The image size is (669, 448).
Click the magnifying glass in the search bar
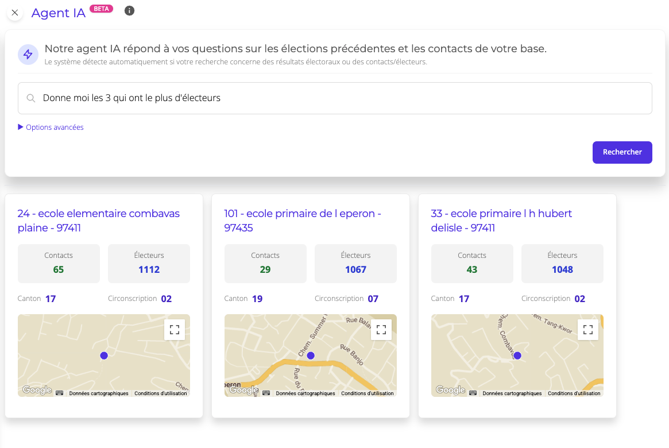pyautogui.click(x=31, y=98)
